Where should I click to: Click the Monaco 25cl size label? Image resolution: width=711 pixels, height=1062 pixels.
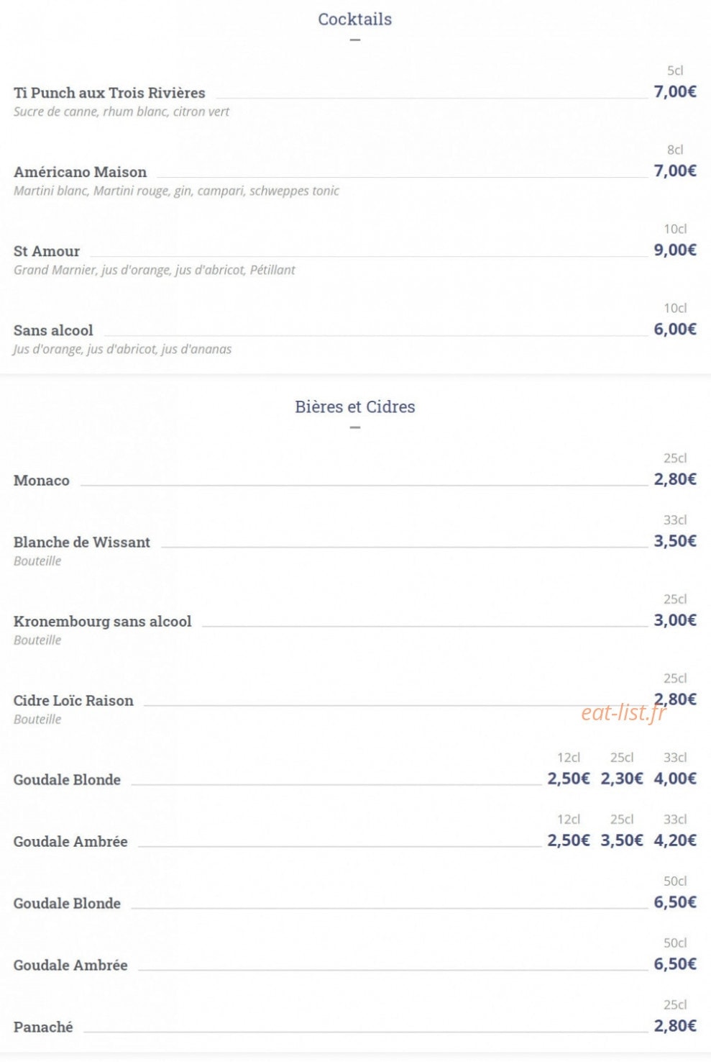pos(675,458)
